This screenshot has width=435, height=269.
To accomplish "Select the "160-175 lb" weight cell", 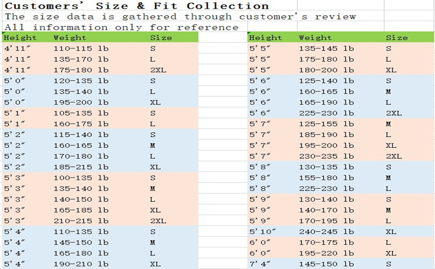I will 81,124.
